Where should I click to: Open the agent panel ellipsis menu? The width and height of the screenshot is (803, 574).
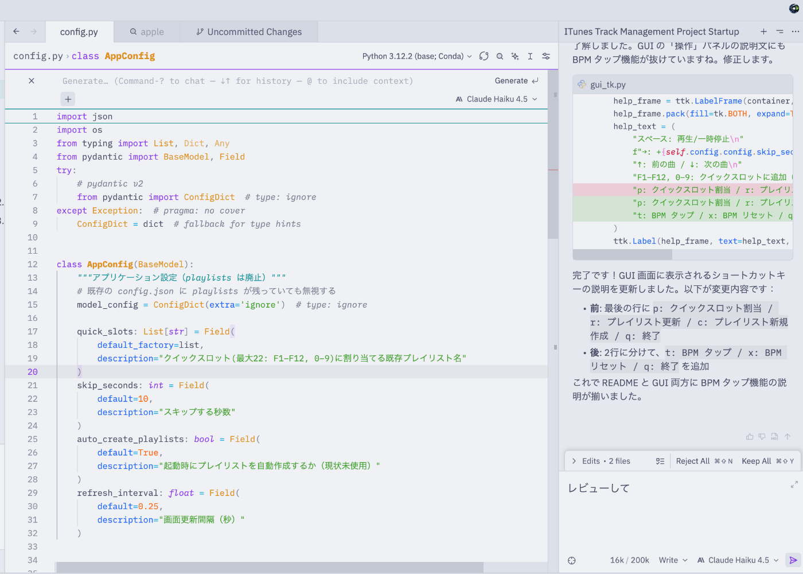[x=795, y=32]
